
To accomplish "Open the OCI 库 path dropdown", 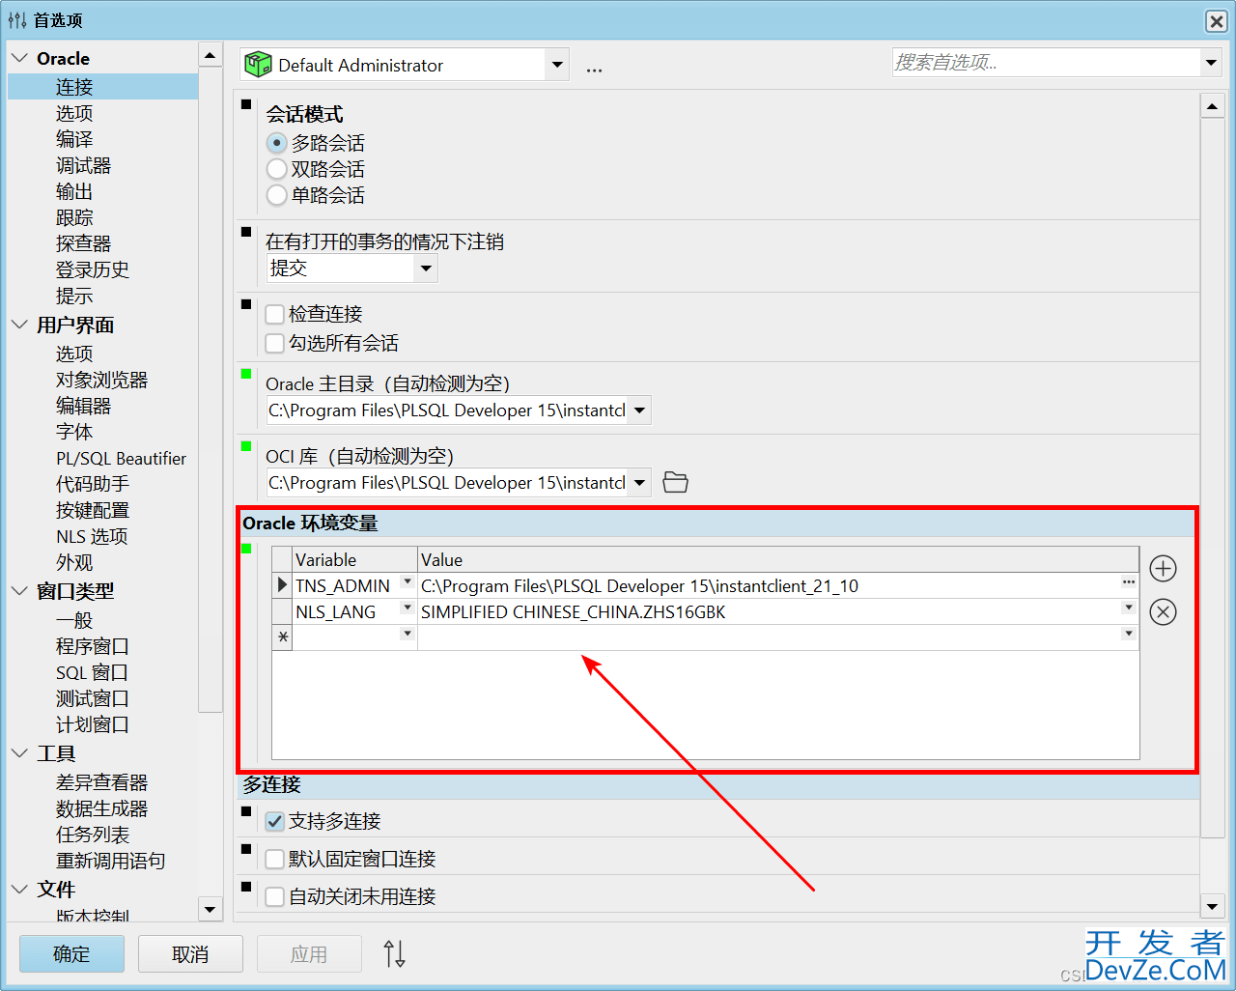I will pyautogui.click(x=639, y=482).
